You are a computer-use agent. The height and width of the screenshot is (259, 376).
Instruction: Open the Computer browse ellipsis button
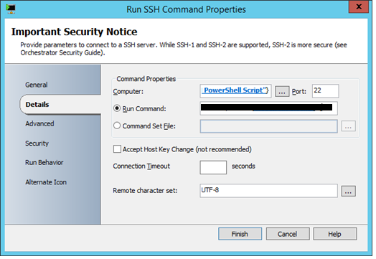[x=282, y=91]
